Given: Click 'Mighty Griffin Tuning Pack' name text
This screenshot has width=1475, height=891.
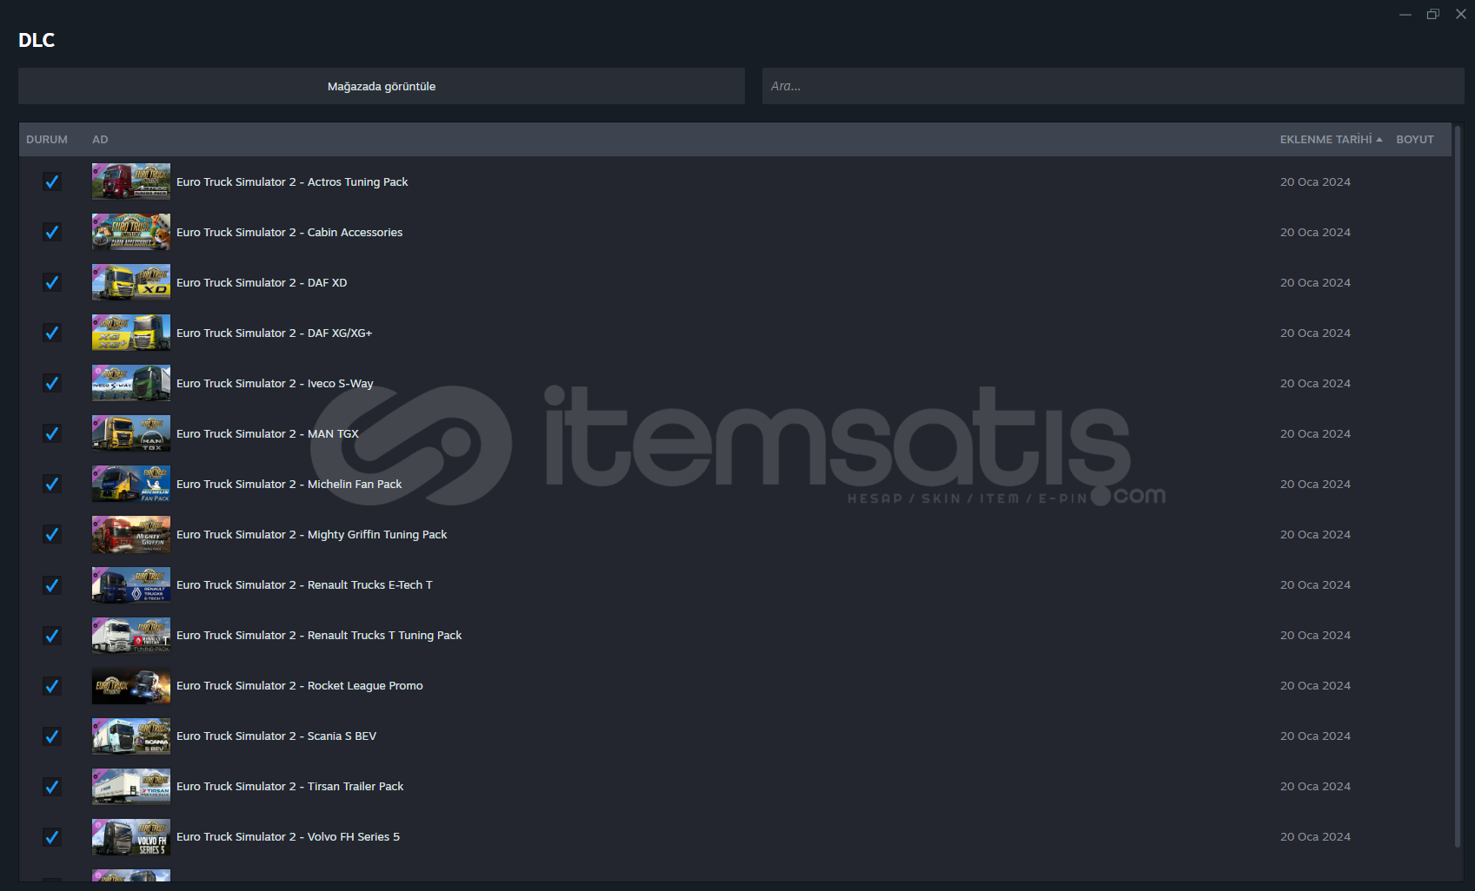Looking at the screenshot, I should coord(377,534).
